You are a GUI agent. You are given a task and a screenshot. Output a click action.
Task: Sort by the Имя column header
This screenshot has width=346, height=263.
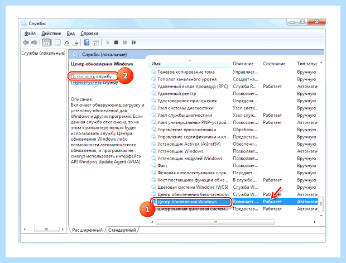click(190, 64)
